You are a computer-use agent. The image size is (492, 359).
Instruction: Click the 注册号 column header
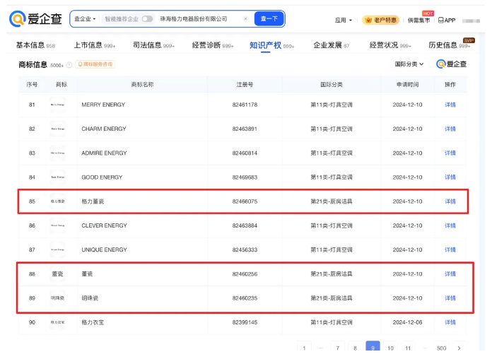245,84
